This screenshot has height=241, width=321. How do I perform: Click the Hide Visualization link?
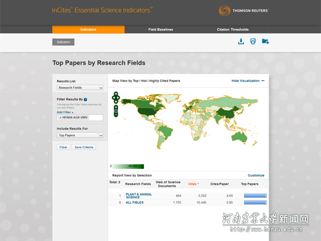[246, 81]
